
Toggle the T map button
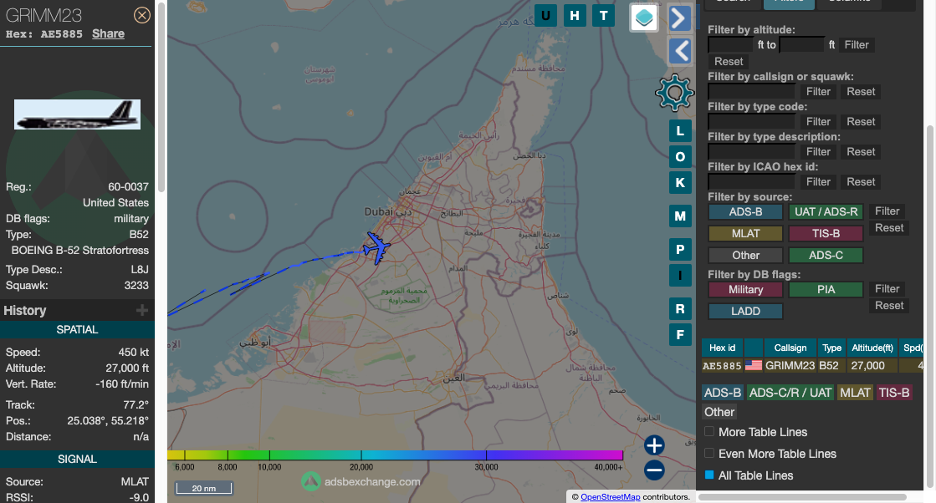point(603,16)
